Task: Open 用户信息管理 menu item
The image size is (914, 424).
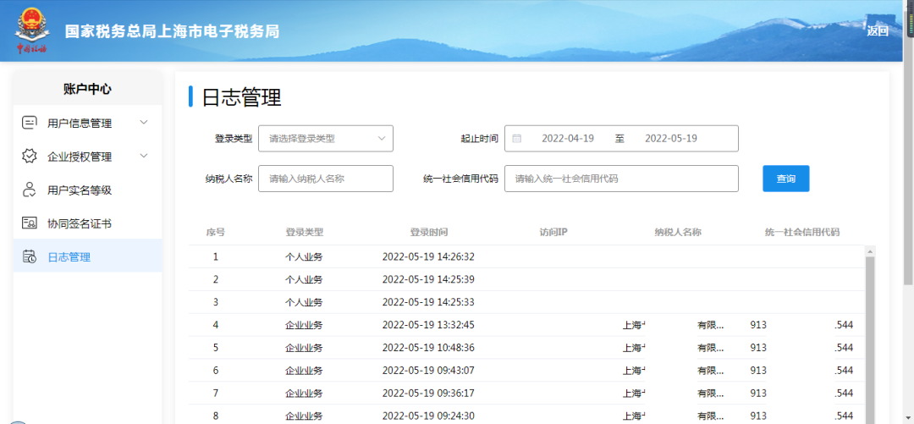Action: pos(87,123)
